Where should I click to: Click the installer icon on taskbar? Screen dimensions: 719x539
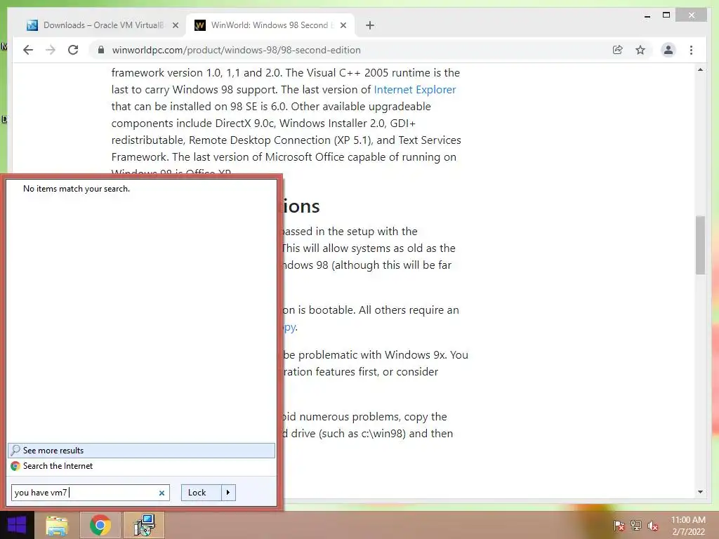(x=144, y=525)
